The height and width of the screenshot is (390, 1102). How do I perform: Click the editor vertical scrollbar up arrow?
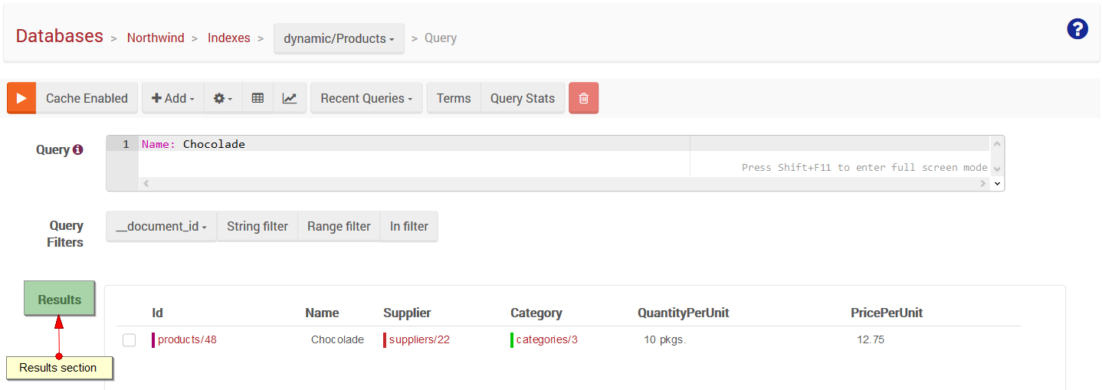click(997, 143)
